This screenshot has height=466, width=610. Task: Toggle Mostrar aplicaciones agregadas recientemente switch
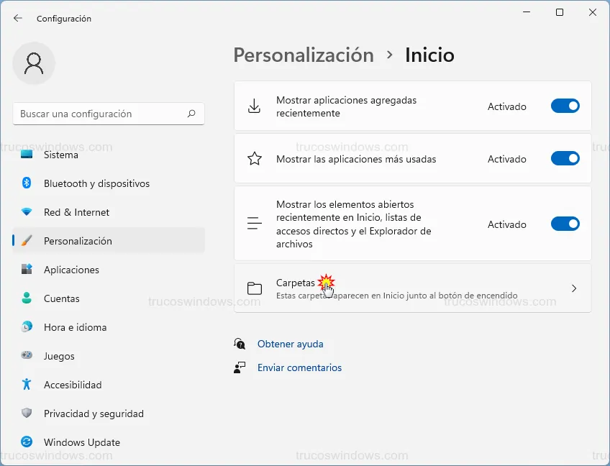[x=565, y=106]
